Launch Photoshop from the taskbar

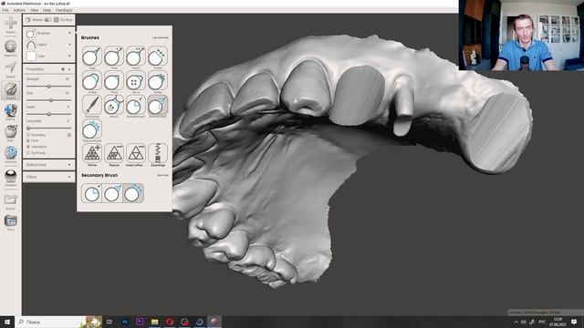[x=125, y=322]
